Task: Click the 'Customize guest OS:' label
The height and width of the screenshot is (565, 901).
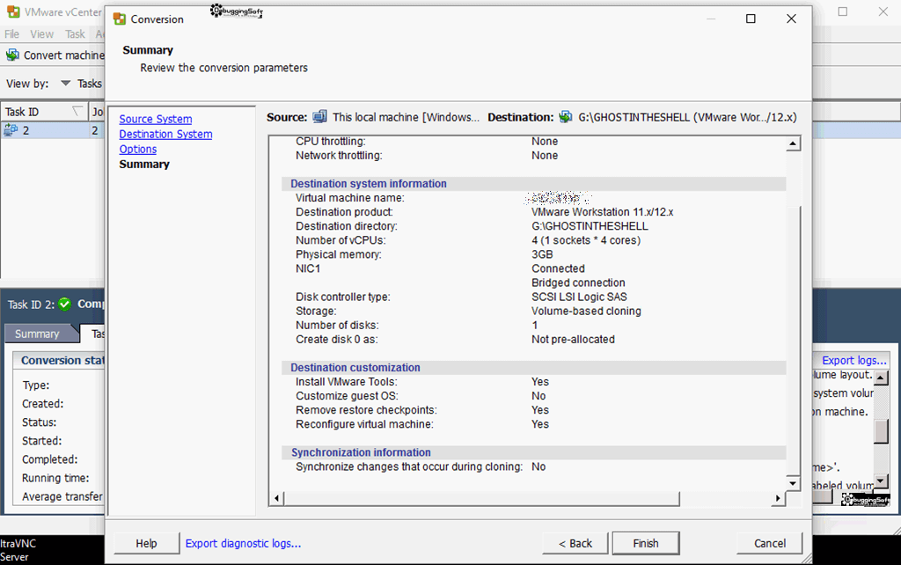Action: 347,396
